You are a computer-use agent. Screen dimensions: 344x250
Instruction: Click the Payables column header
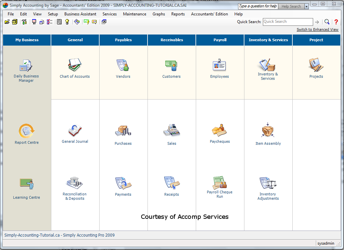(123, 40)
